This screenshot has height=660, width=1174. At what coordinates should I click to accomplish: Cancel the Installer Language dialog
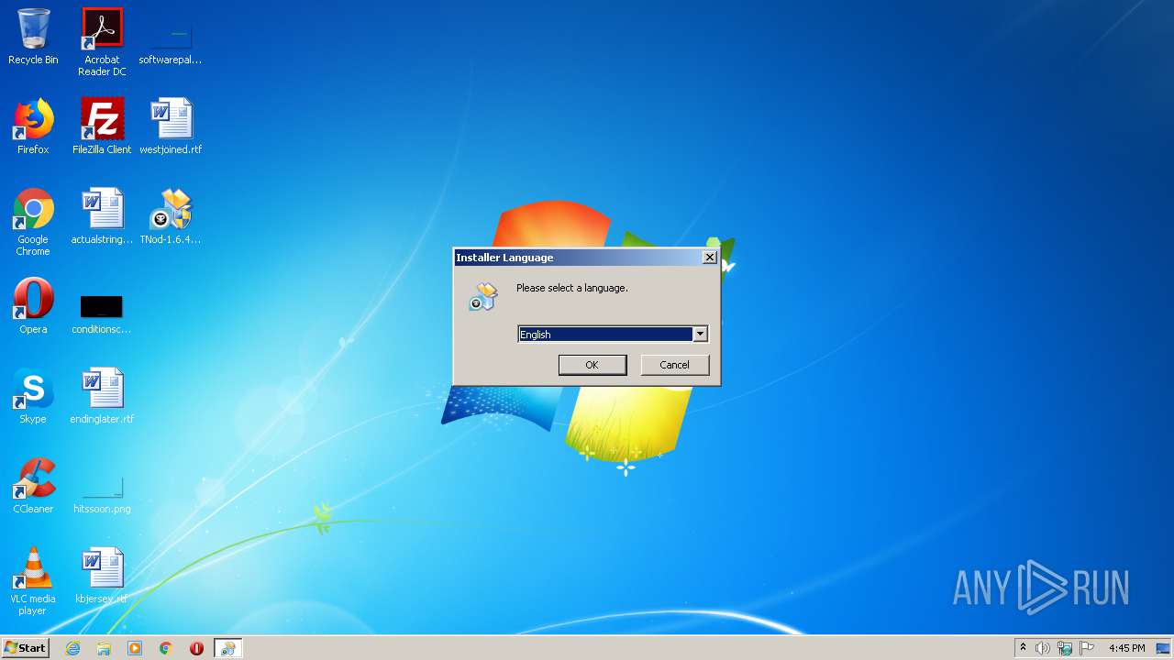pos(675,365)
